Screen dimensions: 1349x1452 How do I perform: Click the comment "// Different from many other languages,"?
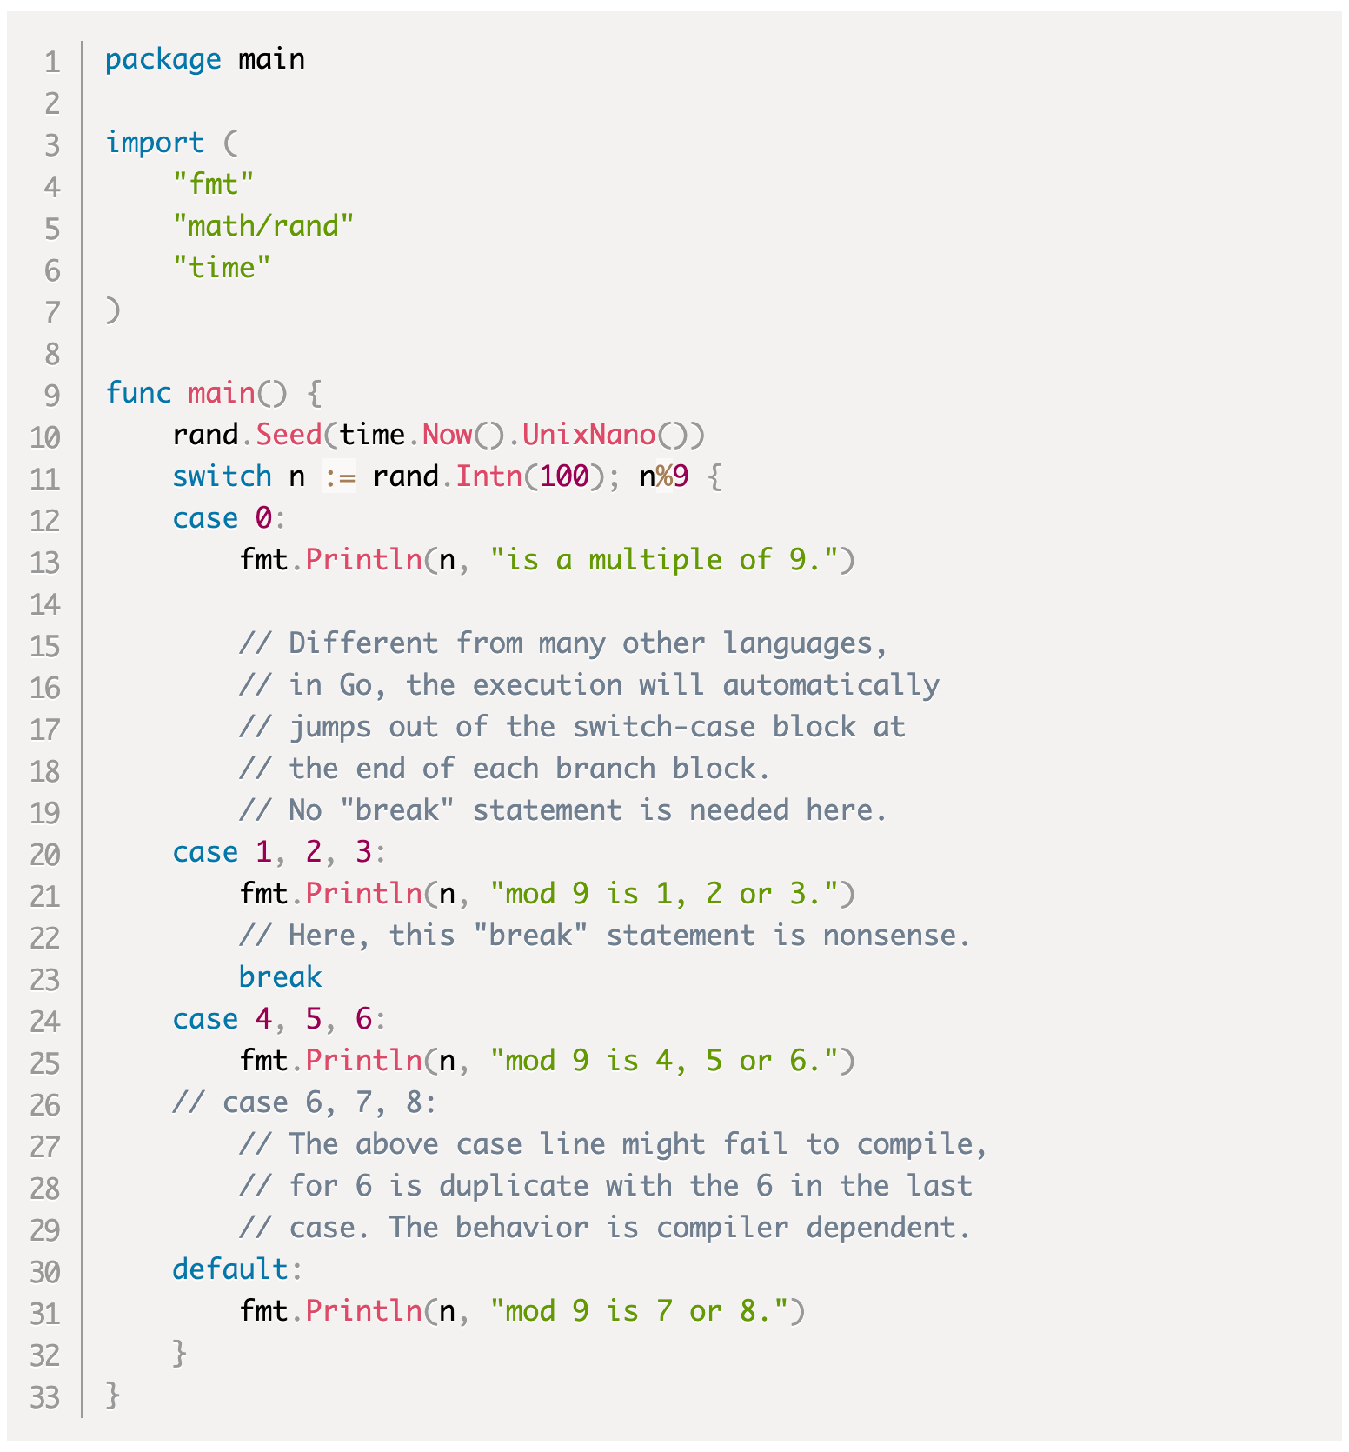[563, 644]
